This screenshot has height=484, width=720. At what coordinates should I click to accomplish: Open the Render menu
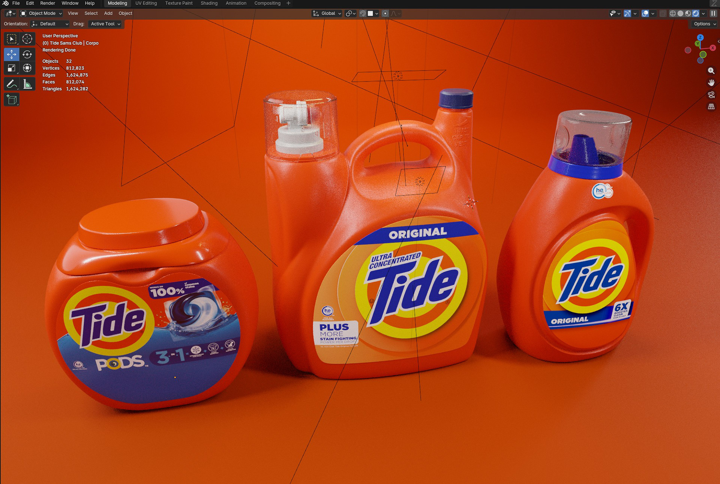pos(47,3)
